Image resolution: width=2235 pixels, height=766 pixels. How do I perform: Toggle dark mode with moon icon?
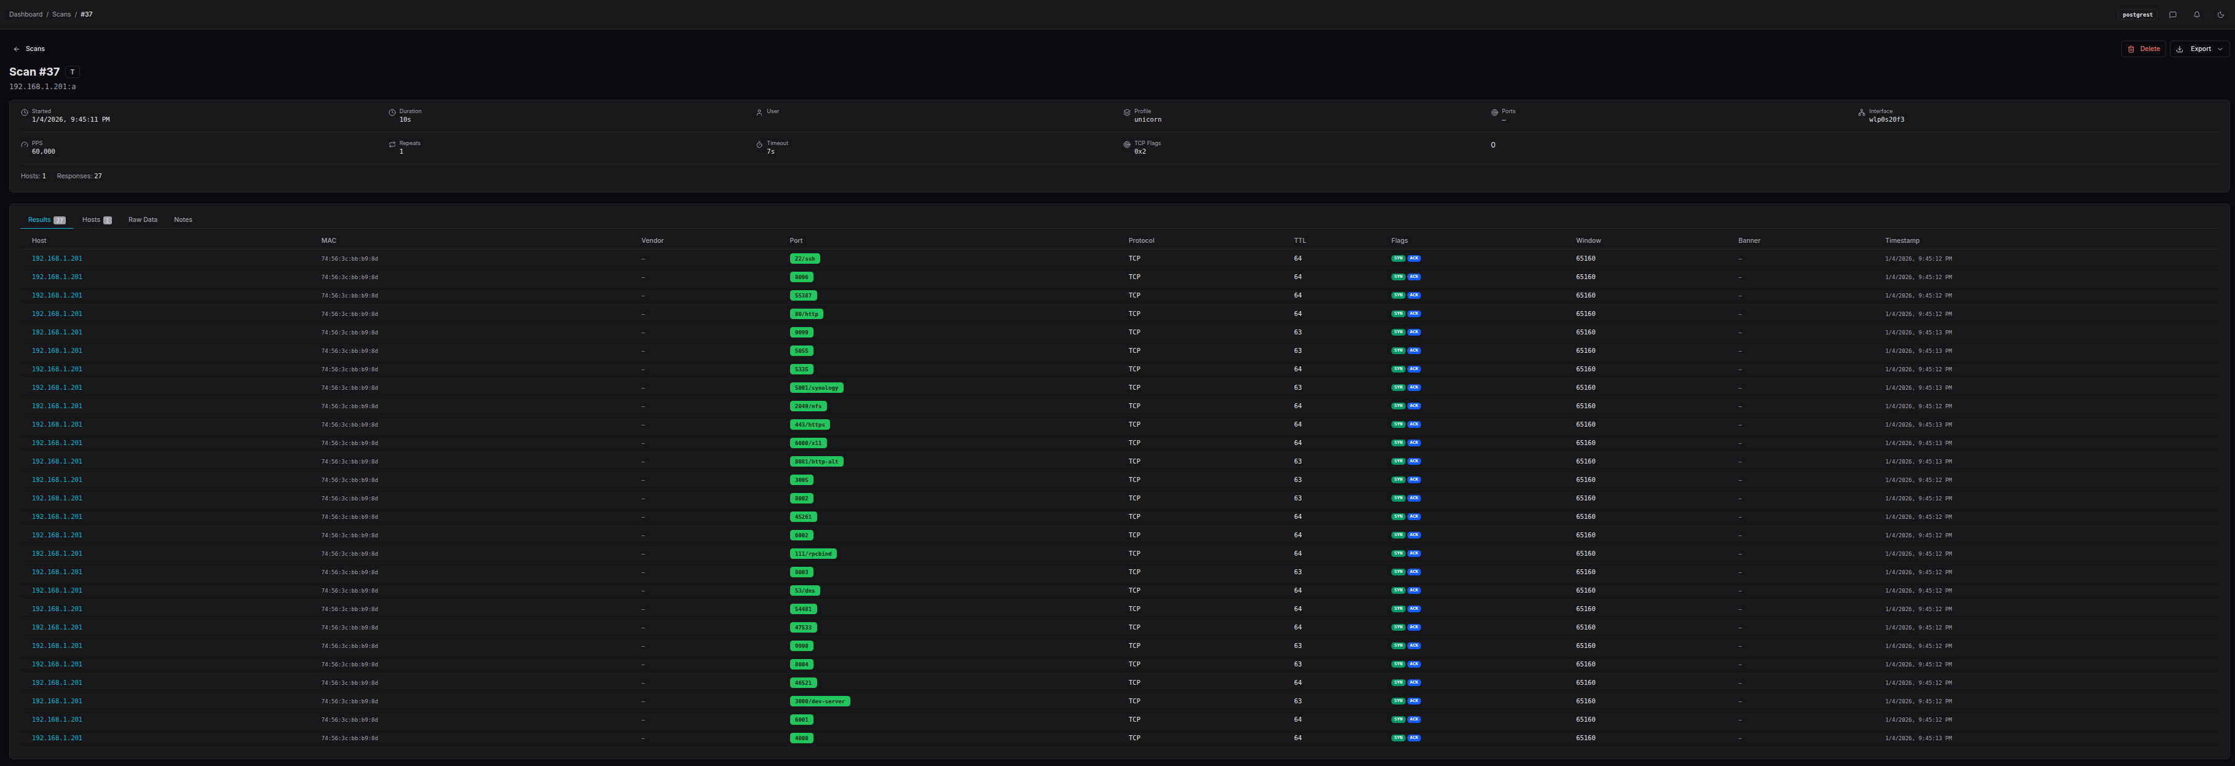pos(2220,15)
